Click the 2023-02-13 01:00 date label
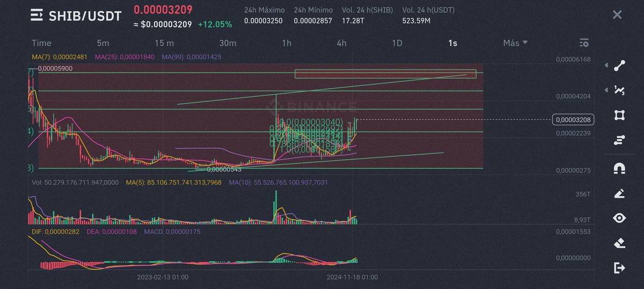Viewport: 644px width, 289px height. [x=163, y=277]
